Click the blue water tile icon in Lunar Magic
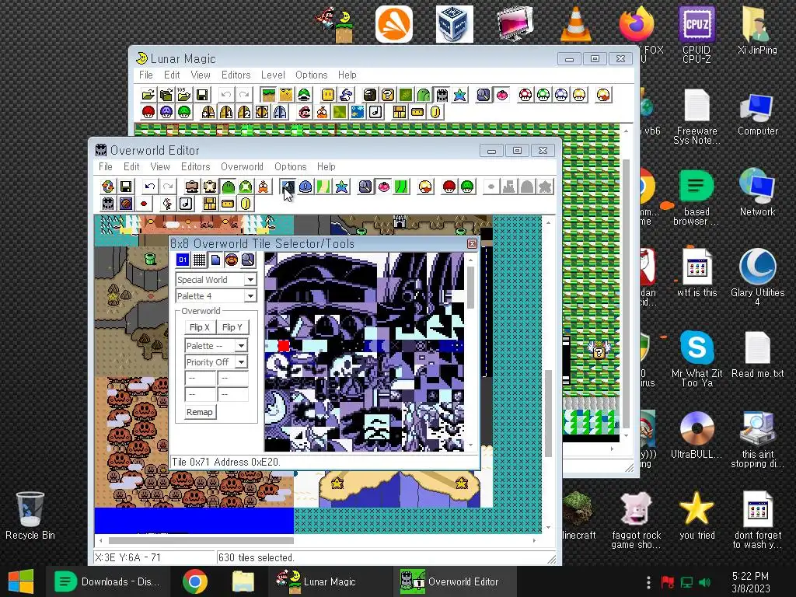The width and height of the screenshot is (796, 597). point(358,112)
